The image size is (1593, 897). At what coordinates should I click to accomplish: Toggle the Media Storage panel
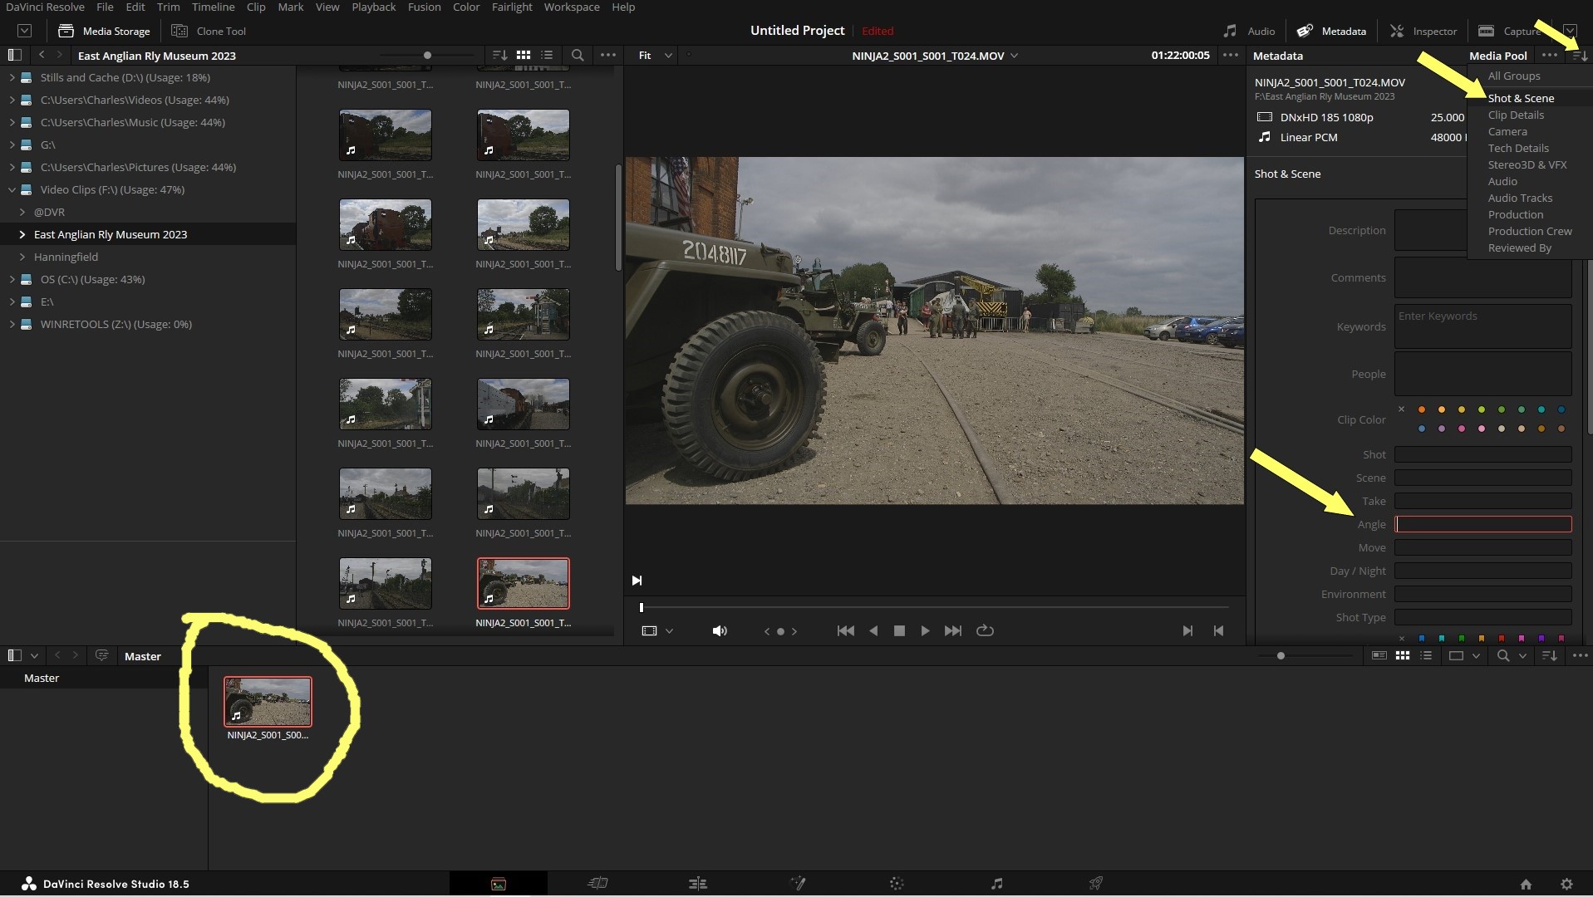[x=105, y=31]
